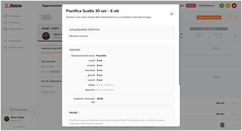Click the yellow break timer icon
The height and width of the screenshot is (131, 242).
pyautogui.click(x=228, y=6)
